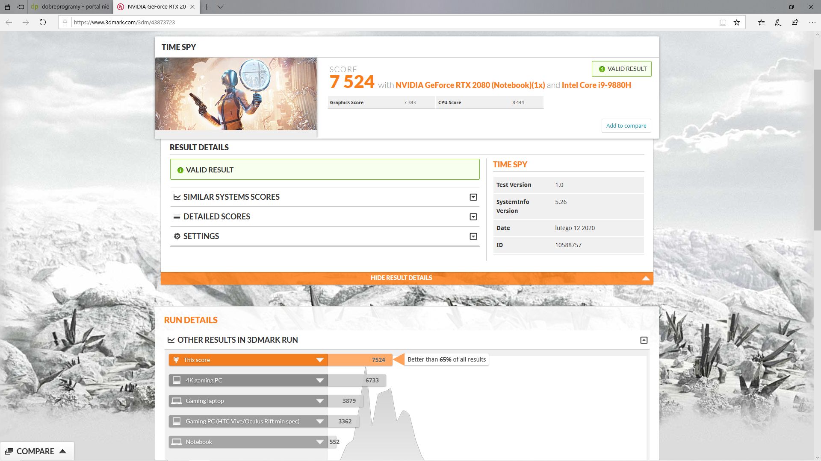The image size is (821, 461).
Task: Collapse Other Results in 3DMark Run section
Action: [644, 340]
